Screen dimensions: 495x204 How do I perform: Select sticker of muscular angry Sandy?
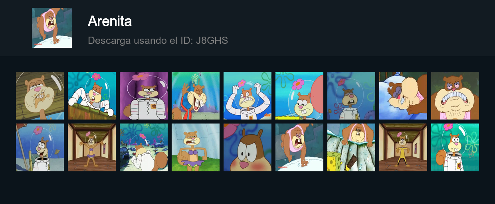(x=455, y=96)
